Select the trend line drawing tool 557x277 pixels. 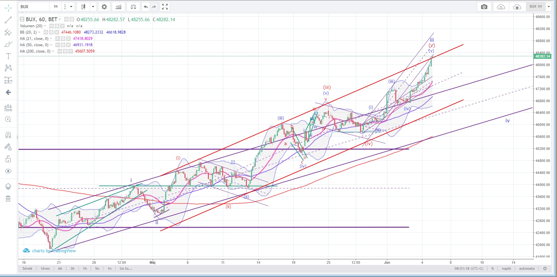pyautogui.click(x=8, y=20)
